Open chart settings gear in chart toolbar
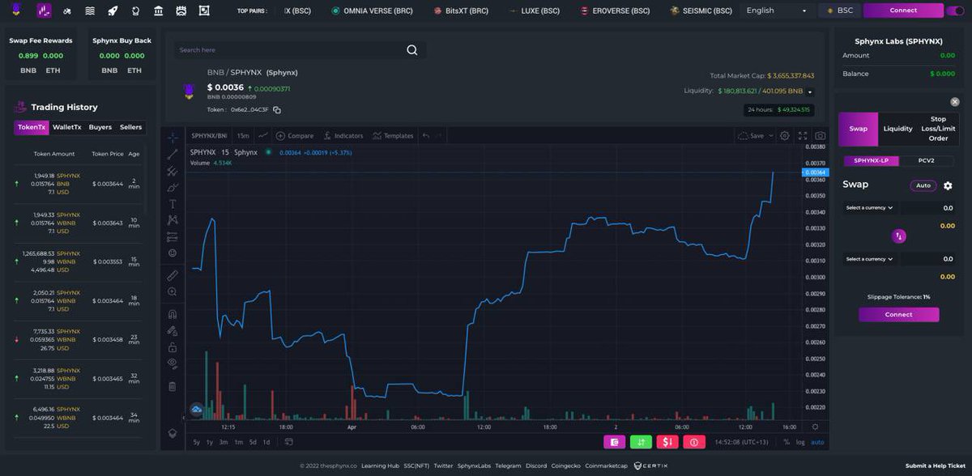 click(x=784, y=136)
